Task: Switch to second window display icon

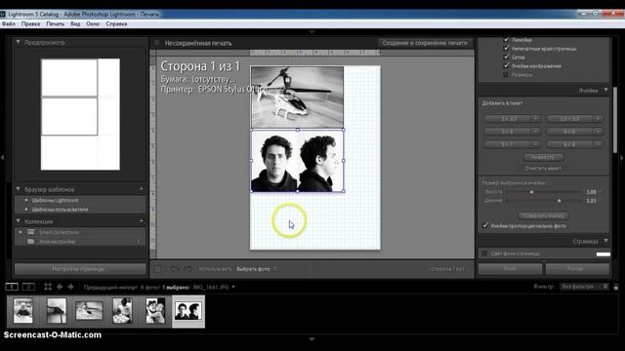Action: 28,287
